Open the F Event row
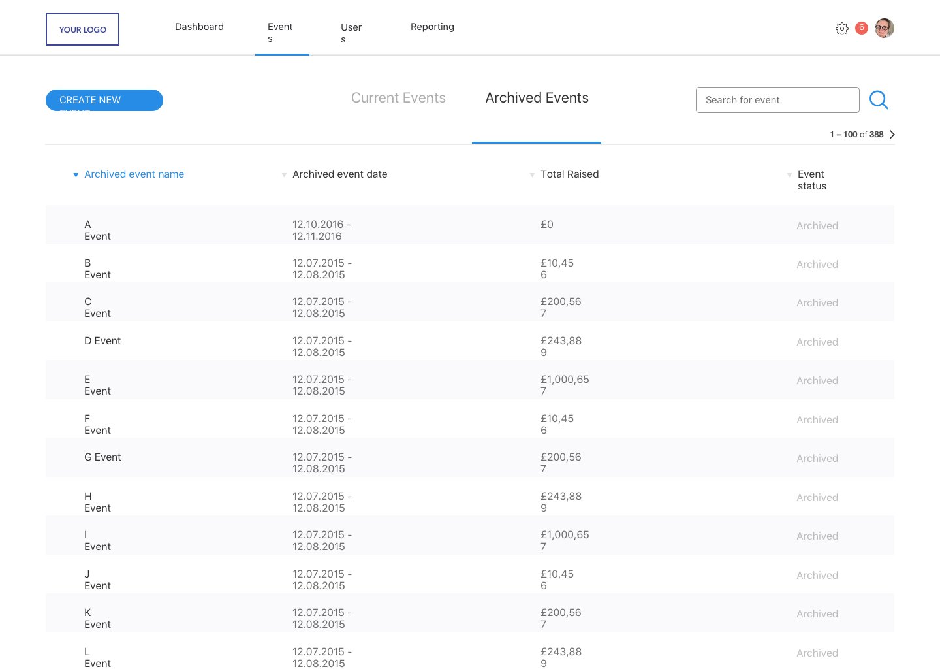 470,419
